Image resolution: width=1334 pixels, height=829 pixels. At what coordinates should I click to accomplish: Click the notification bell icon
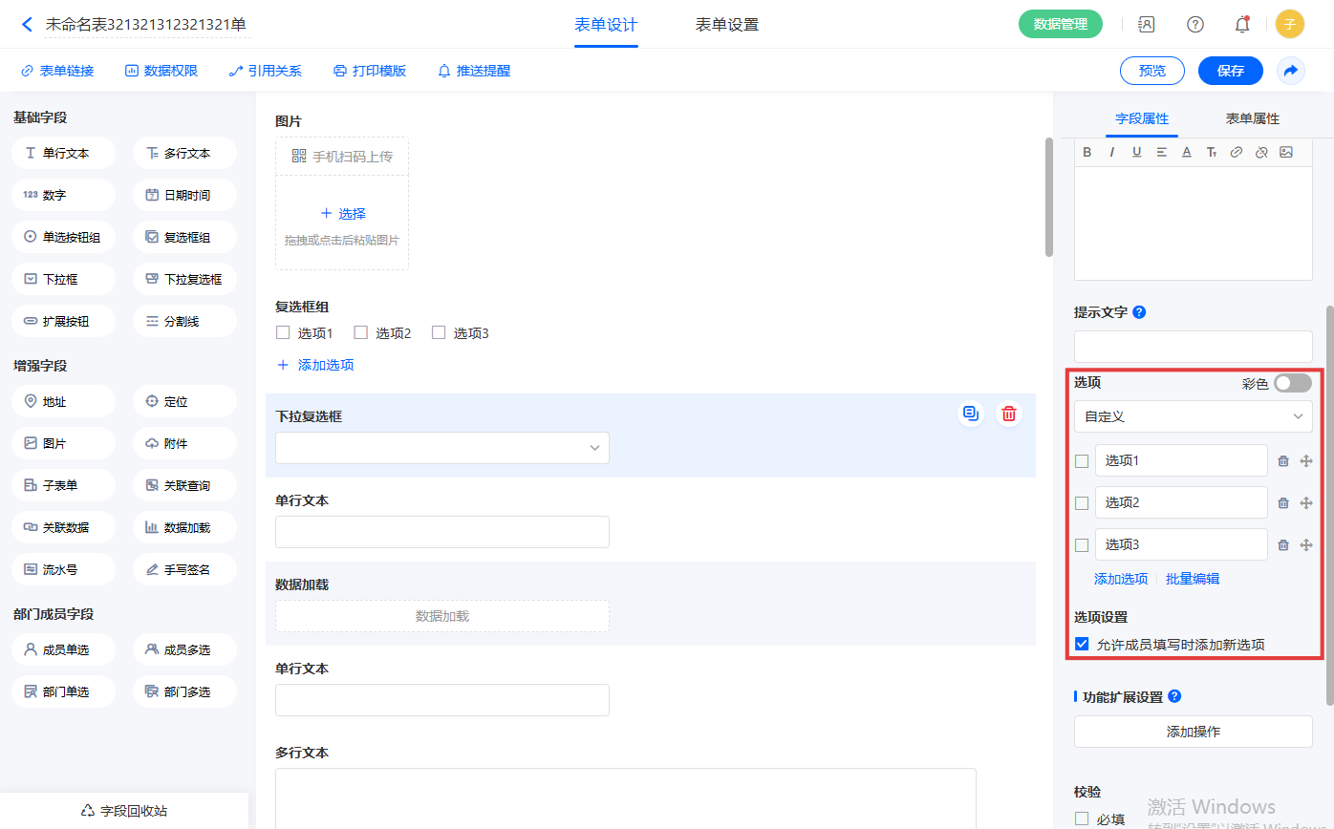[x=1242, y=25]
